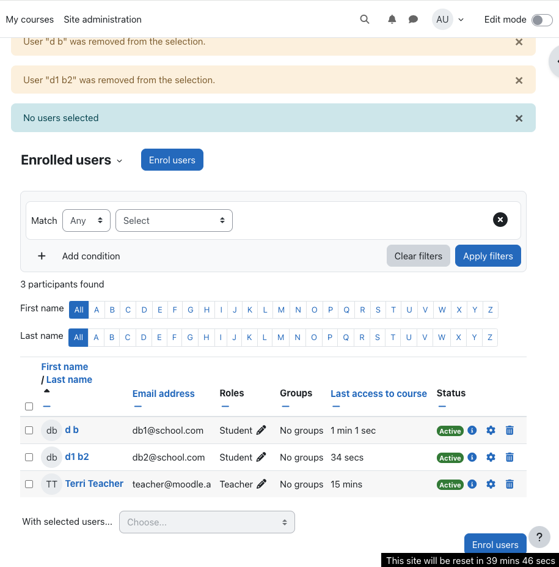Click the top Enrol users button
Image resolution: width=559 pixels, height=567 pixels.
[x=172, y=160]
